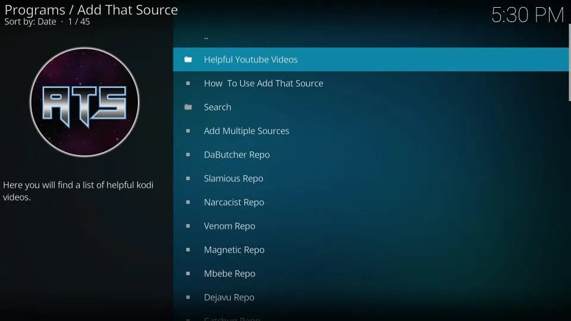Click the ATS addon logo thumbnail

(x=84, y=102)
